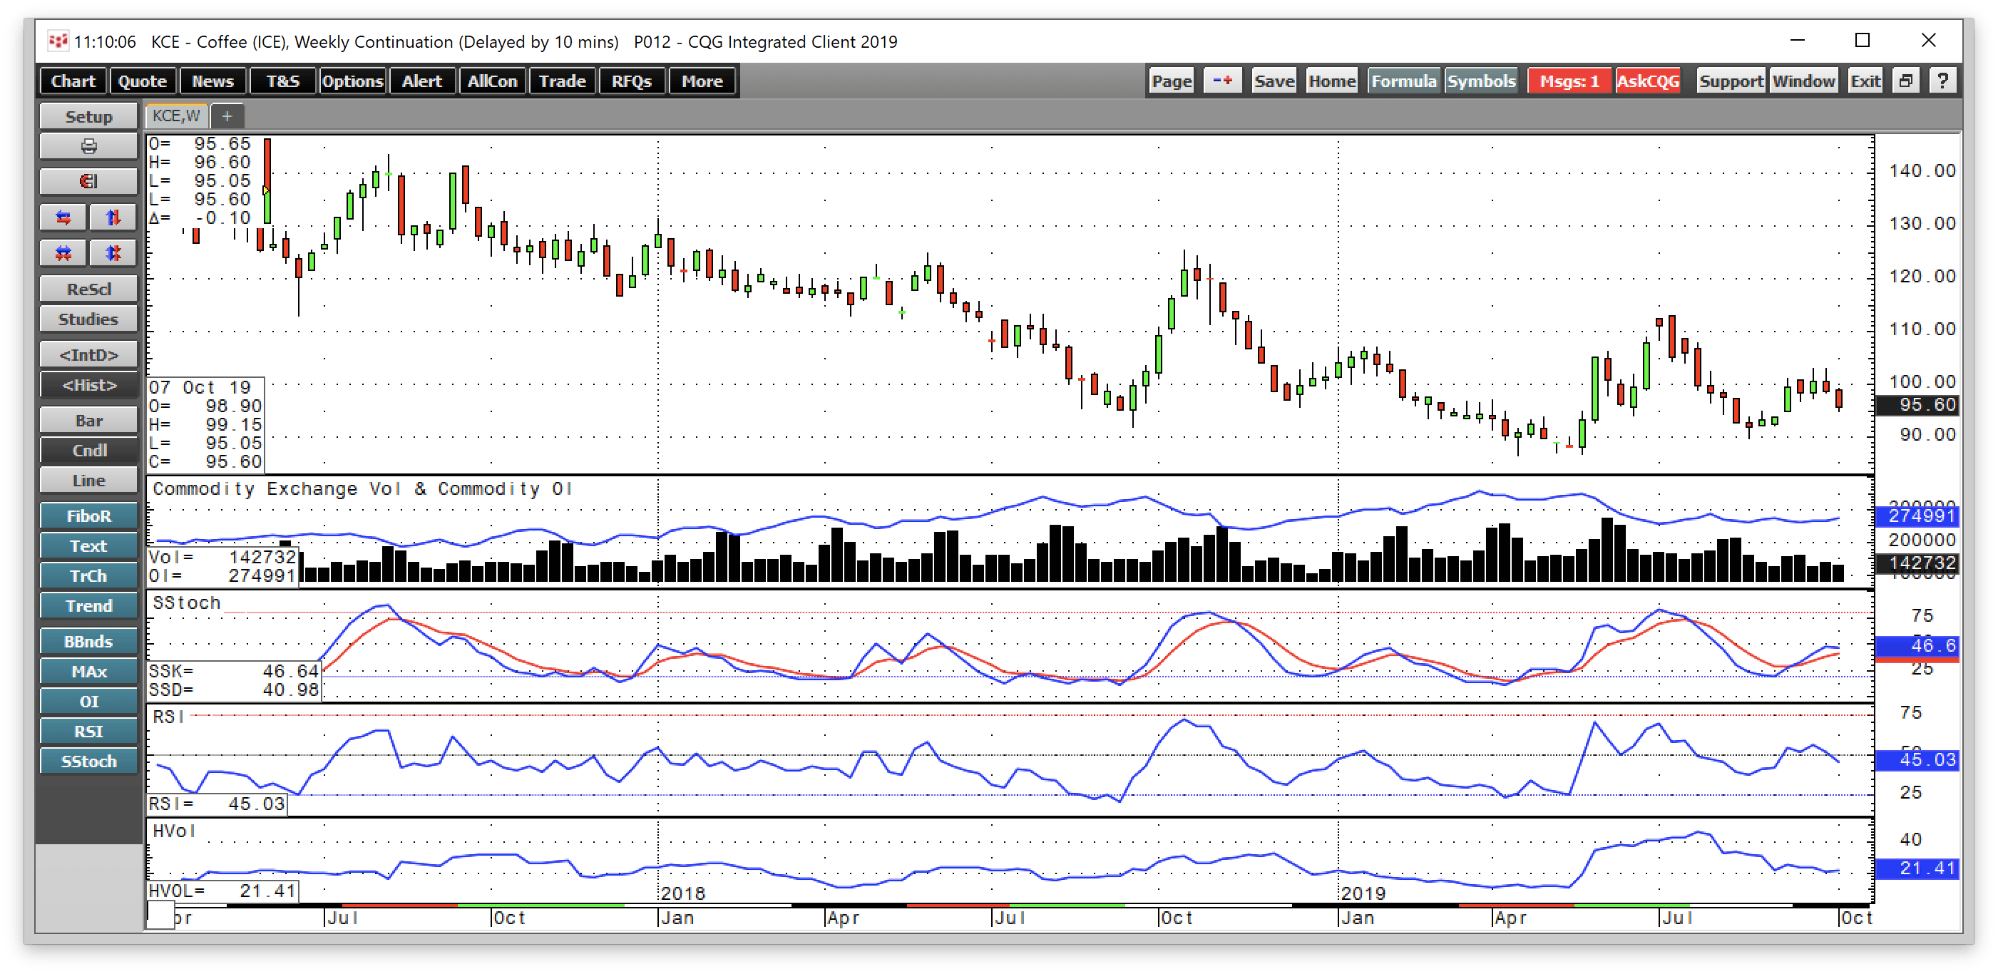Click the red magnet snap icon
This screenshot has height=974, width=1998.
pyautogui.click(x=88, y=181)
